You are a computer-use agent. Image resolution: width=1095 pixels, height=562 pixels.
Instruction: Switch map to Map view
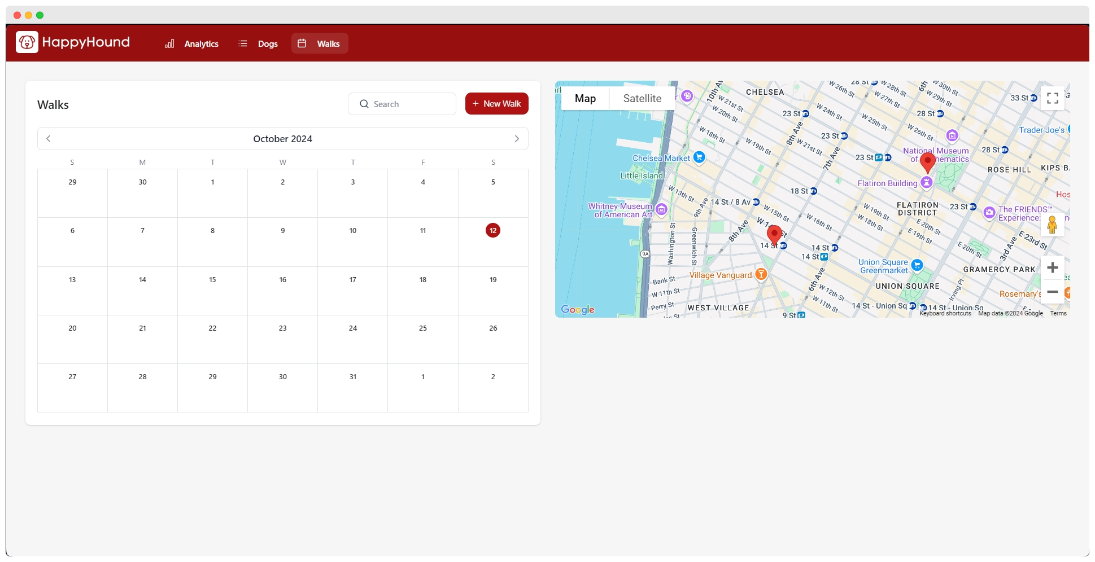[x=585, y=98]
